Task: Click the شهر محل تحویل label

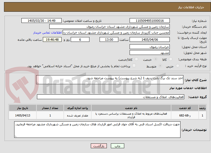Action: pos(195,53)
